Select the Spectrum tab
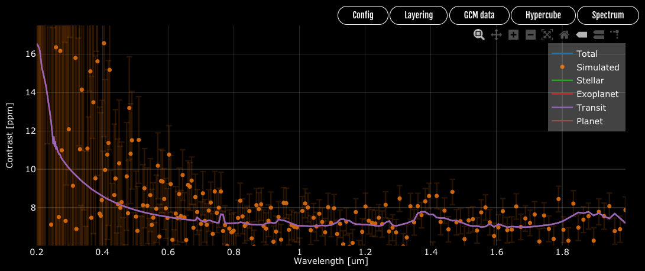Viewport: 645px width, 271px height. [x=608, y=15]
